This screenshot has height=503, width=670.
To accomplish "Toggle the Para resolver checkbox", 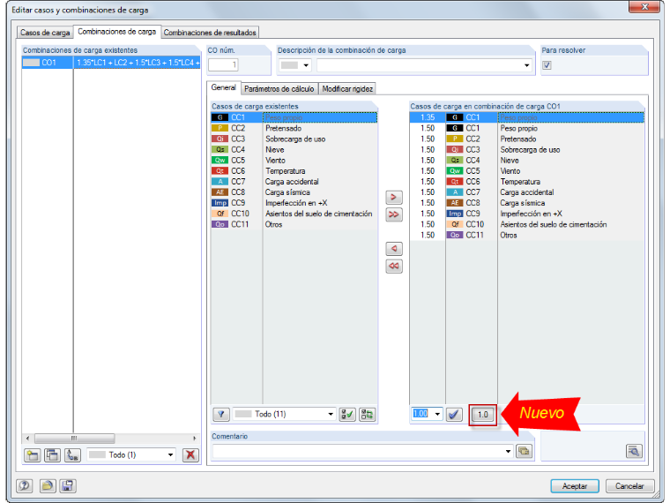I will tap(547, 65).
